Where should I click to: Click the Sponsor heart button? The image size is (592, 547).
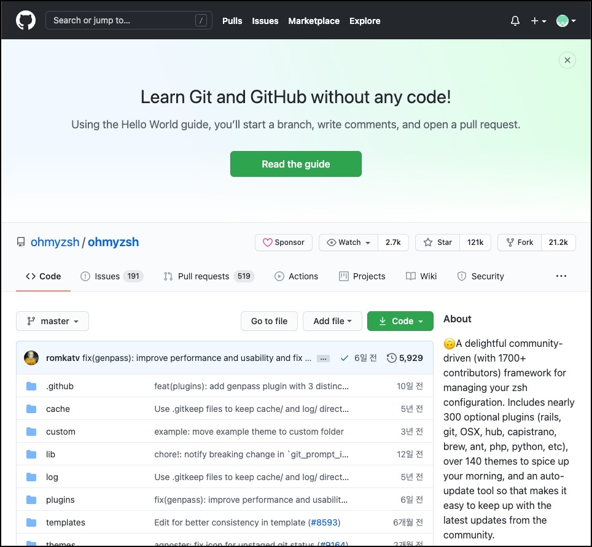284,242
